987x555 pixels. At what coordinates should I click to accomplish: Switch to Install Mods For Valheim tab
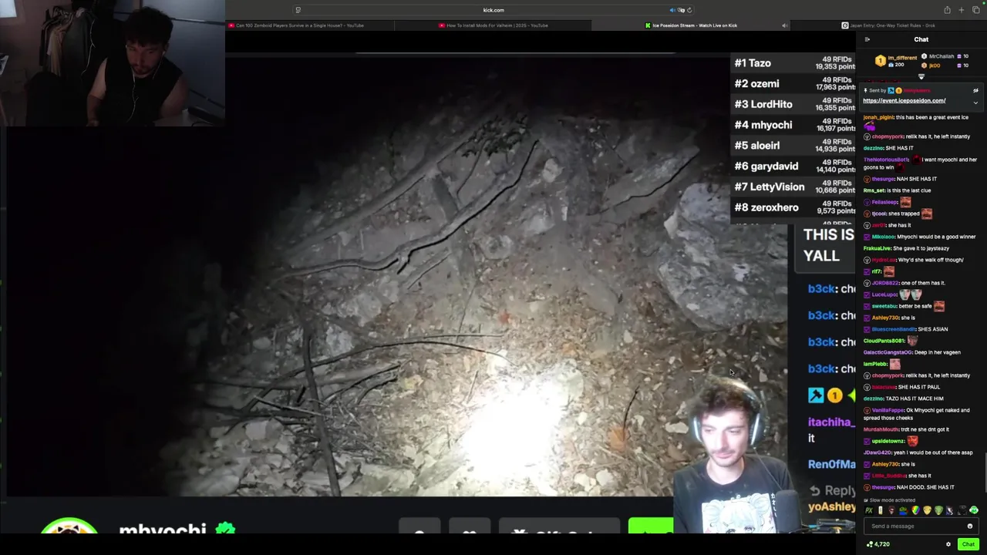[x=493, y=25]
